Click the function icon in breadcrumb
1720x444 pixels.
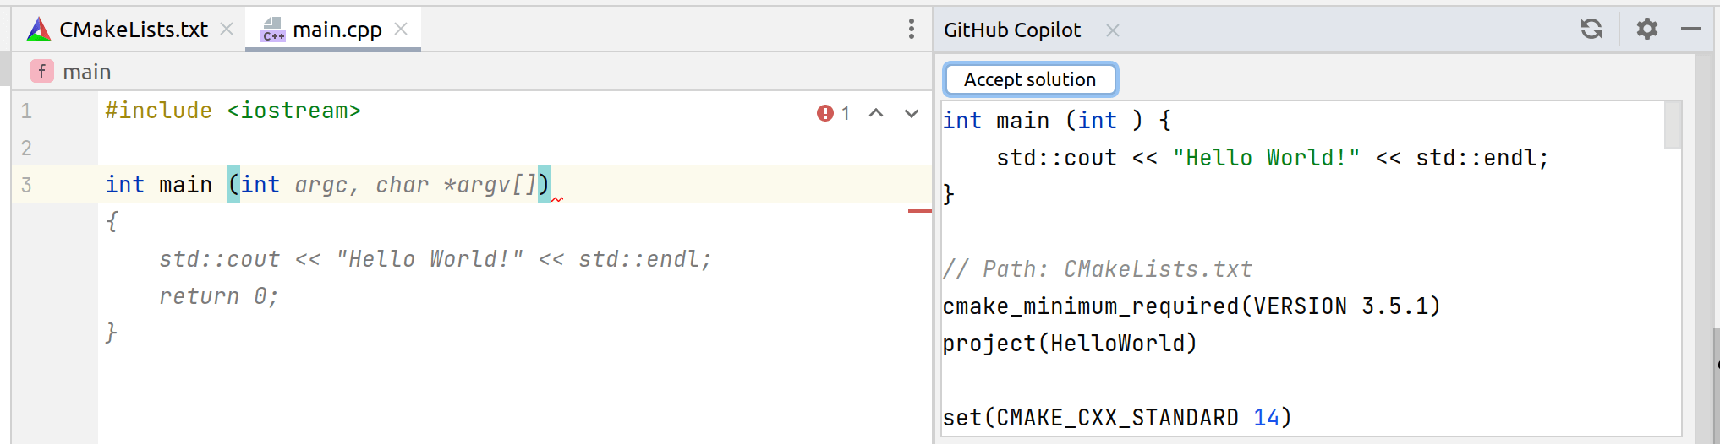pyautogui.click(x=41, y=72)
